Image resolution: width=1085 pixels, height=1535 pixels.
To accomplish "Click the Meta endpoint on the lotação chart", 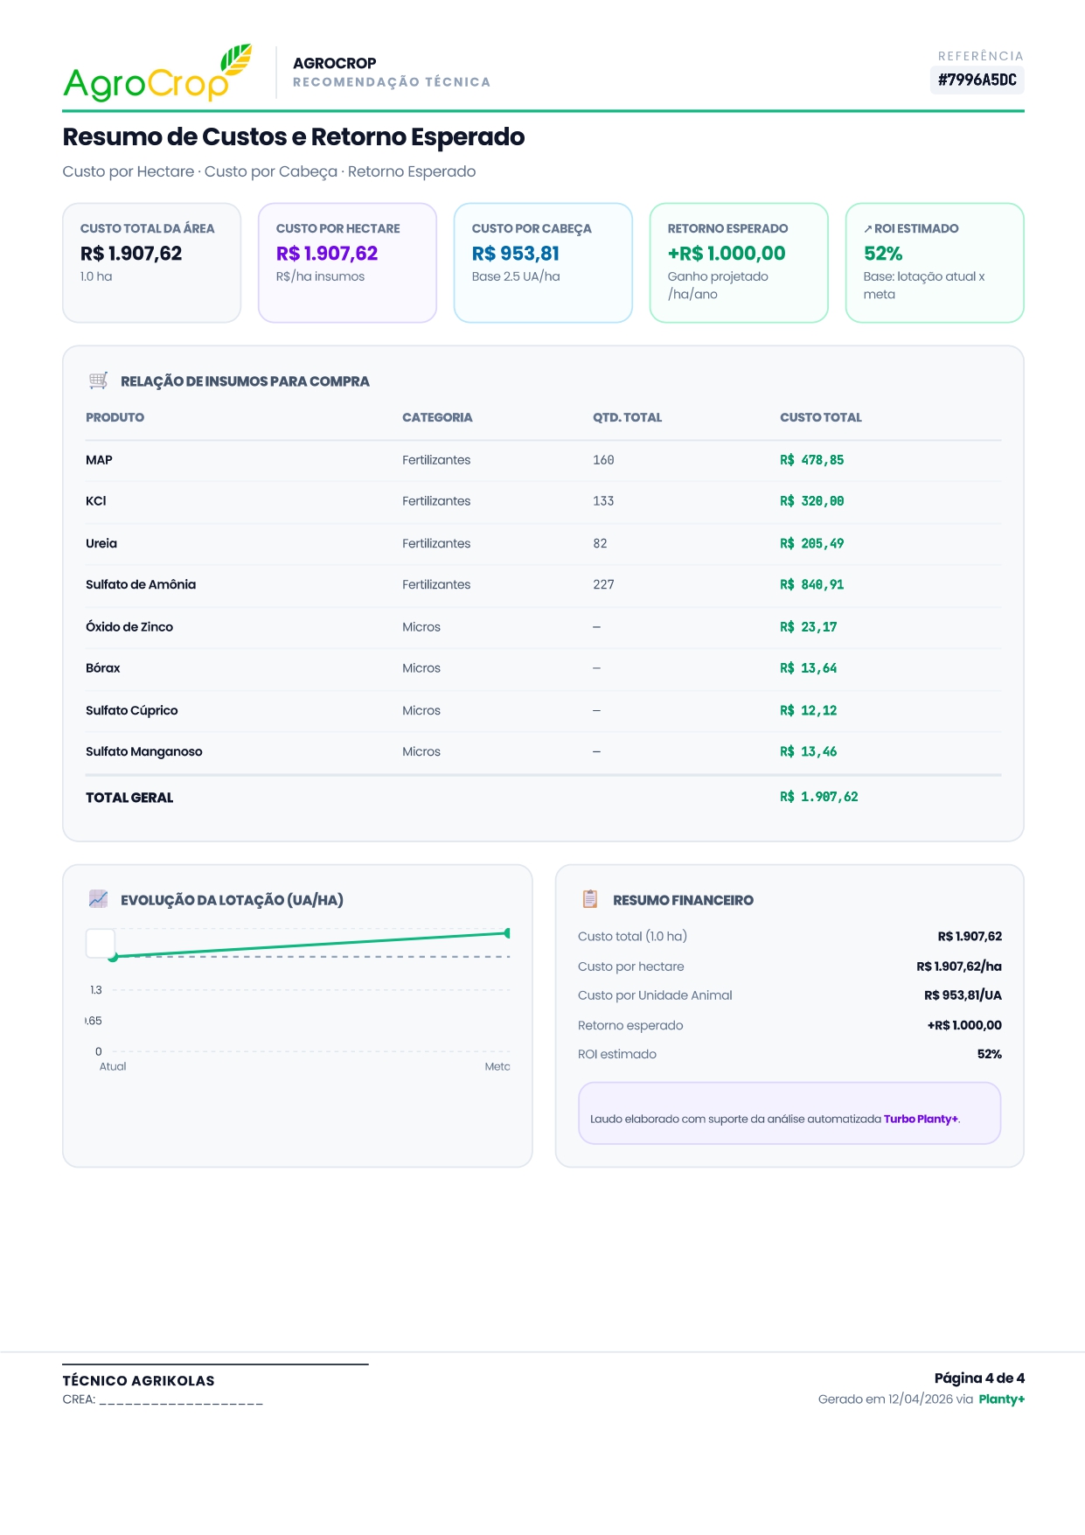I will click(x=507, y=933).
